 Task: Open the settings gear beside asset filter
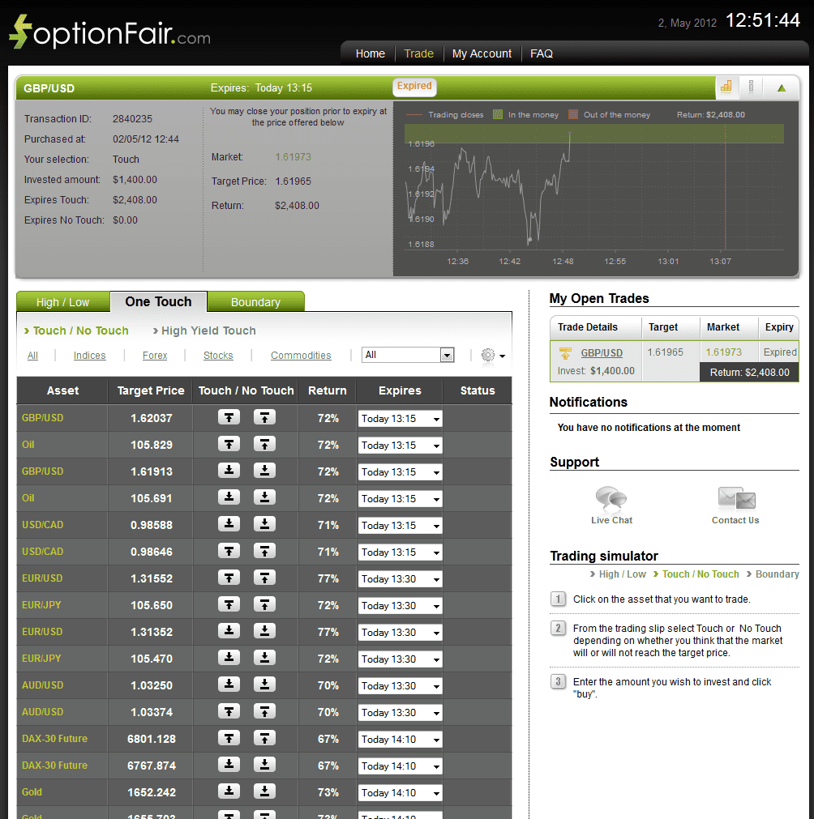click(x=487, y=354)
